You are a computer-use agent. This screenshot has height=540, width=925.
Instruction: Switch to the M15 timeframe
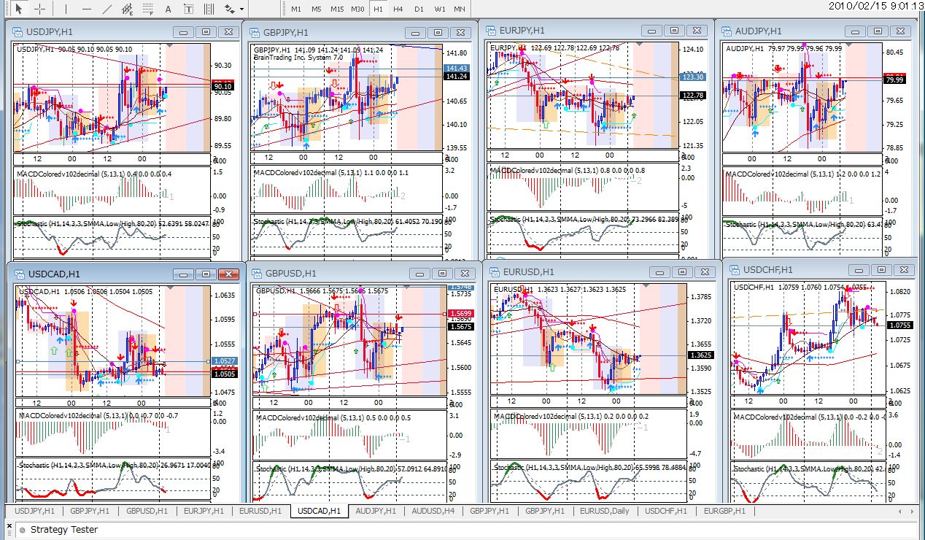(337, 9)
